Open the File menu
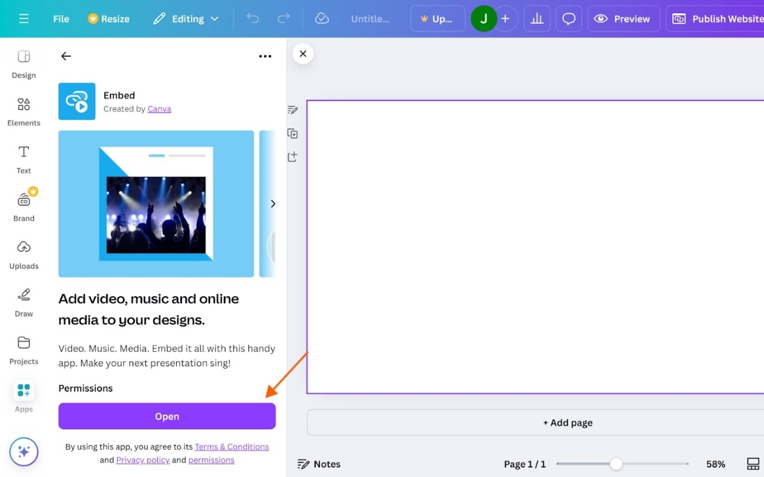764x477 pixels. 60,18
